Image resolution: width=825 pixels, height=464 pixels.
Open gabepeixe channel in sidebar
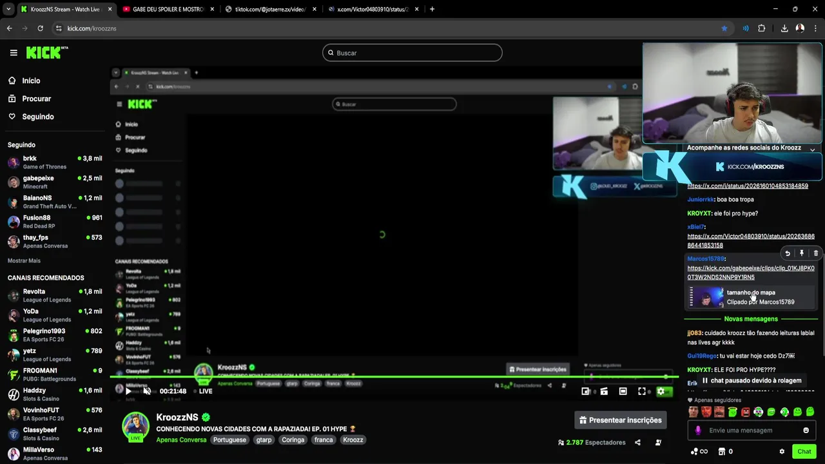(55, 182)
